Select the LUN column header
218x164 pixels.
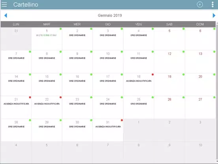[16, 24]
